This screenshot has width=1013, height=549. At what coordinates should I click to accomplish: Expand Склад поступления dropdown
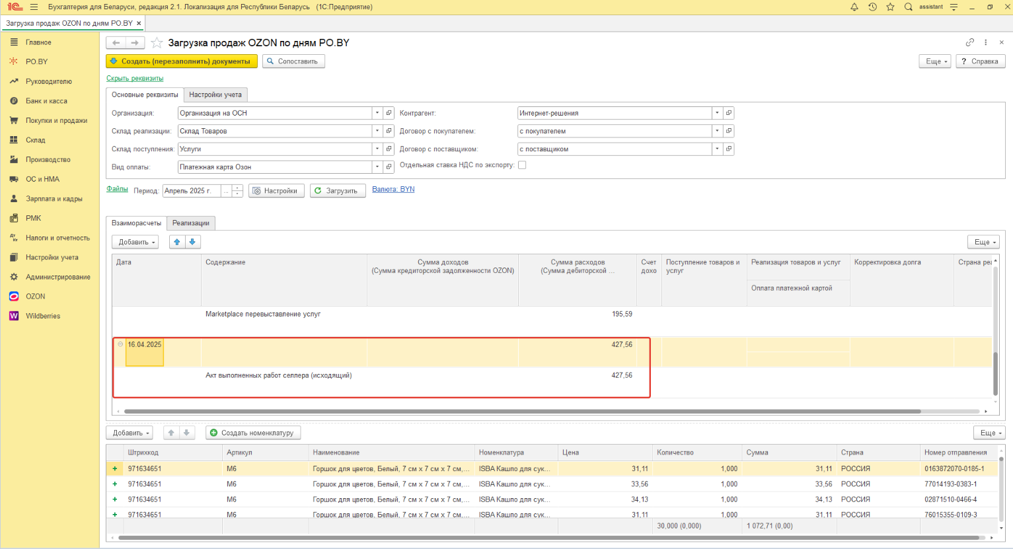tap(377, 149)
